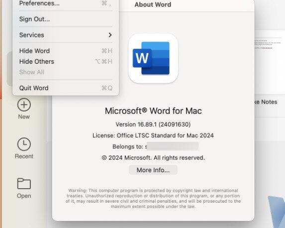Click the Word app logo in About dialog
285x228 pixels.
(x=153, y=58)
